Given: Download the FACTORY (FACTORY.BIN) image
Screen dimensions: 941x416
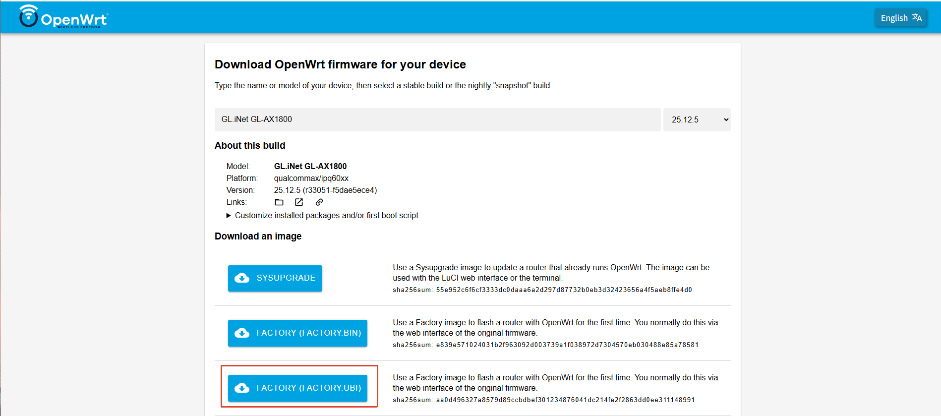Looking at the screenshot, I should [297, 333].
